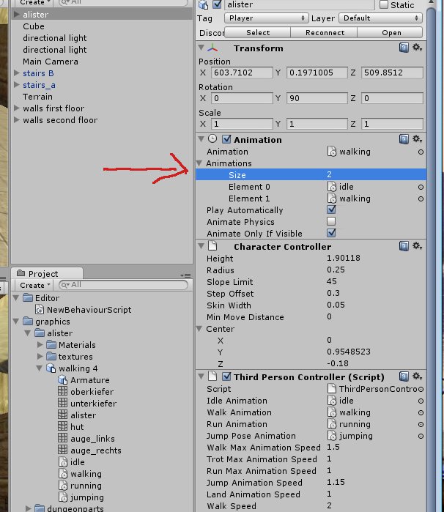
Task: Select the NewBehaviourScript script asset icon
Action: click(40, 310)
